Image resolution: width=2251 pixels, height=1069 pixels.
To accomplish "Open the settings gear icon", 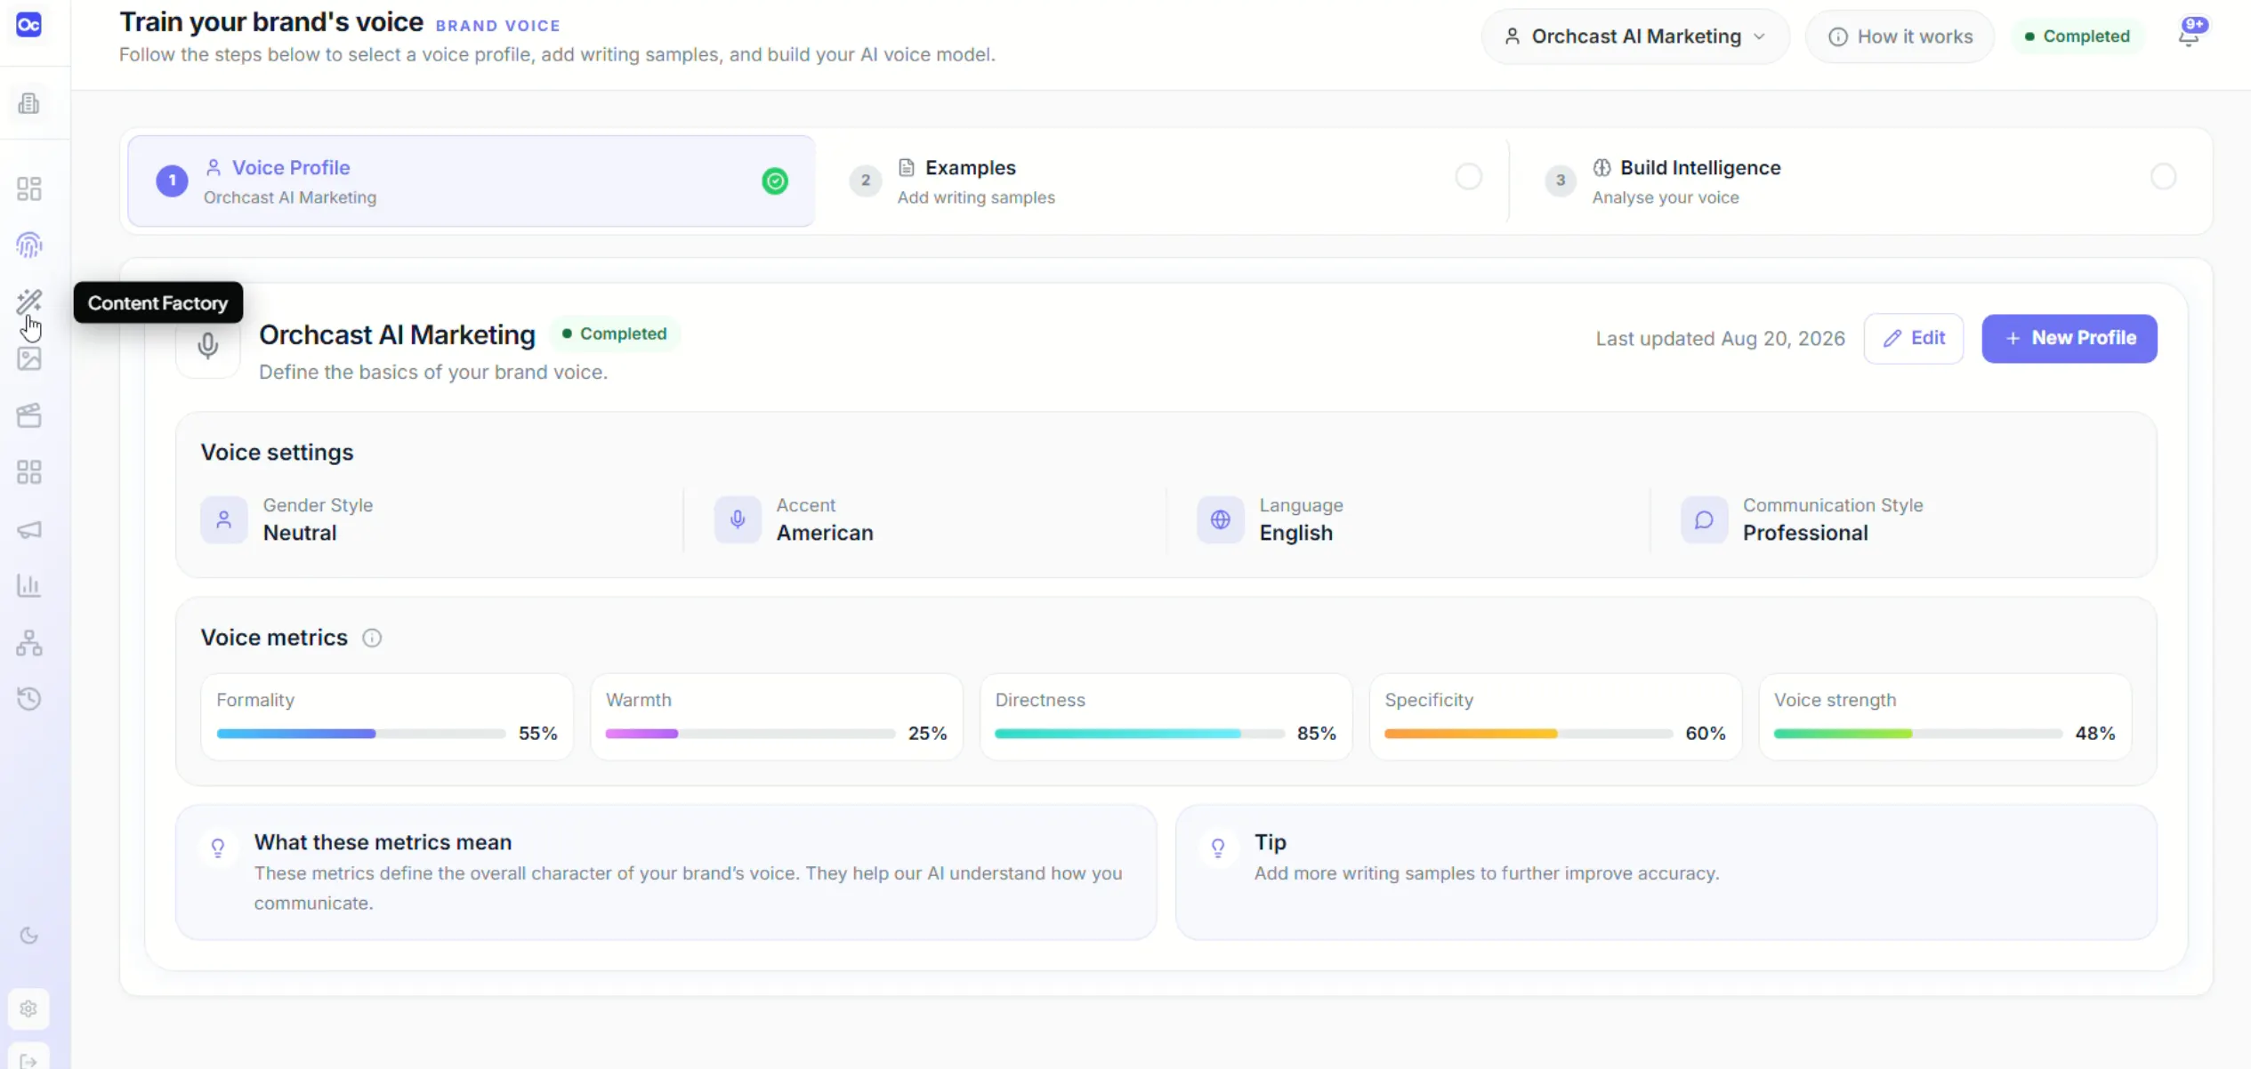I will tap(28, 1009).
